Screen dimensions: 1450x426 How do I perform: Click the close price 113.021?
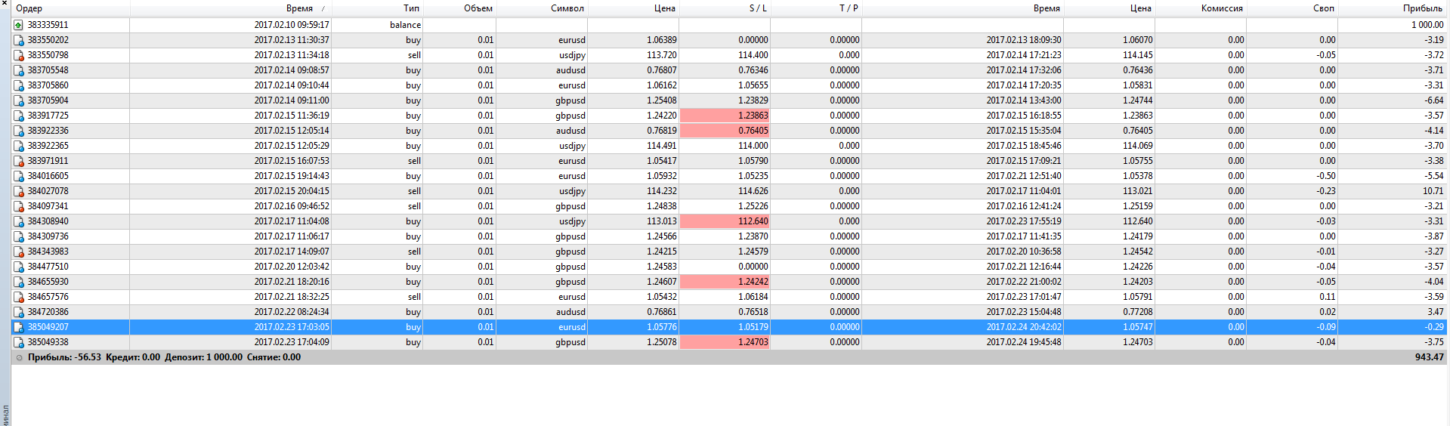click(x=1137, y=191)
